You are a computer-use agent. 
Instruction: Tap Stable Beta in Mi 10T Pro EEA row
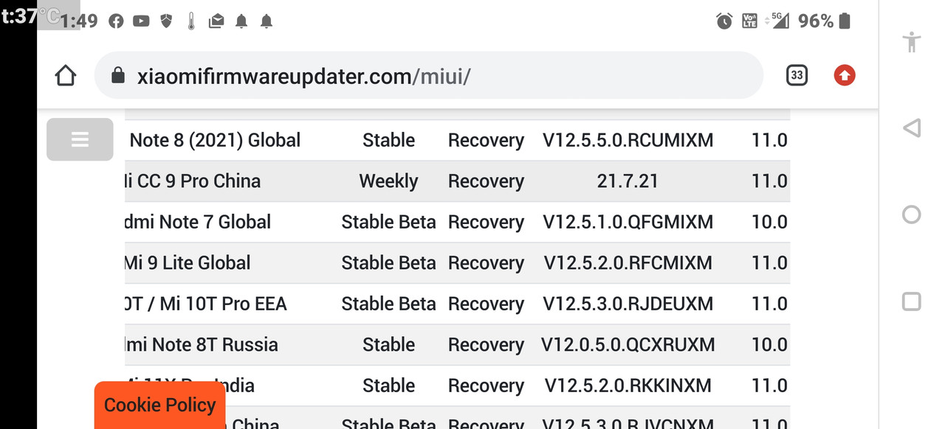(388, 304)
